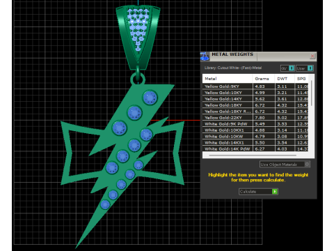Select the lowest blue gem on bolt
The image size is (334, 251).
105,204
